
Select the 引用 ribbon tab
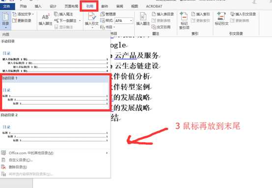tap(90, 6)
